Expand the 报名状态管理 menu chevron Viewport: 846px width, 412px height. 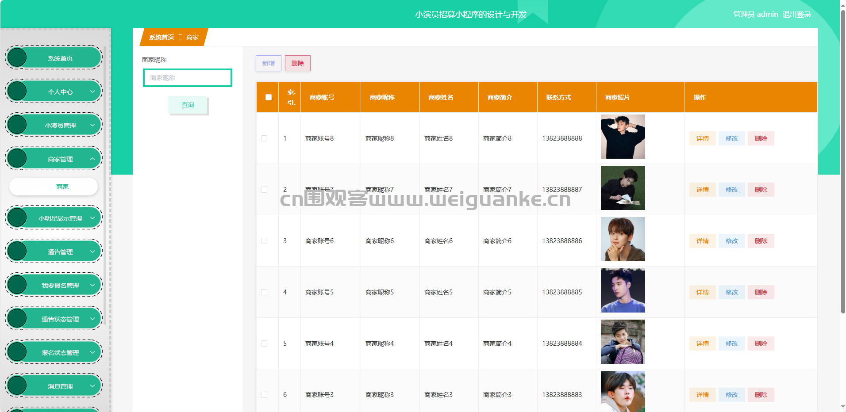[x=92, y=352]
